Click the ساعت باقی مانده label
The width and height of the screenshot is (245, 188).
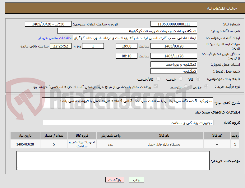pos(35,46)
